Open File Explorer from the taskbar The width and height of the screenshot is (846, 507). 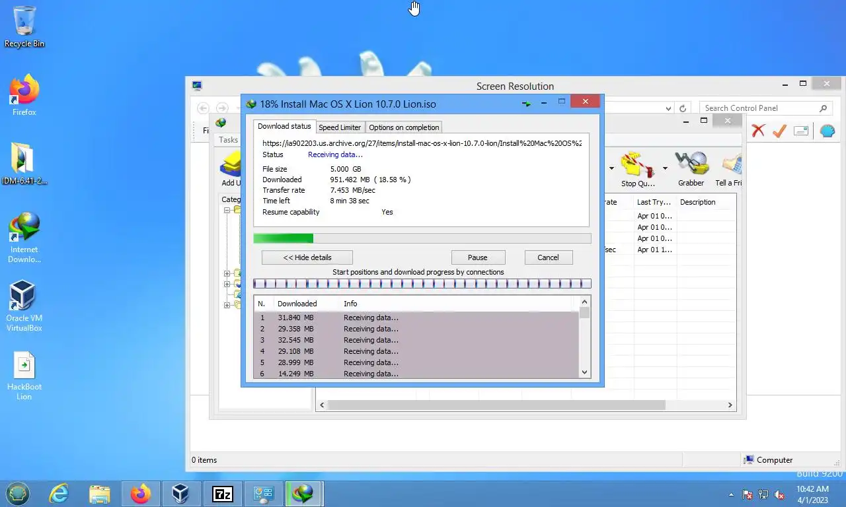(100, 493)
